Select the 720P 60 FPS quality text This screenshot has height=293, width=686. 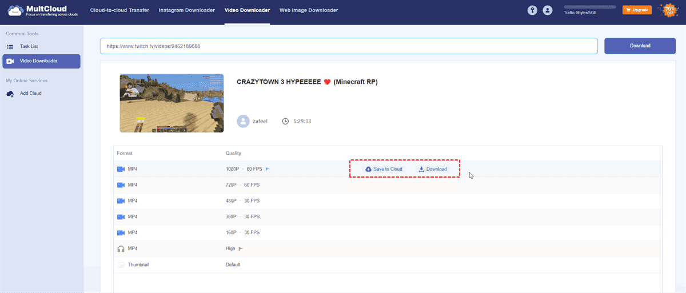243,185
